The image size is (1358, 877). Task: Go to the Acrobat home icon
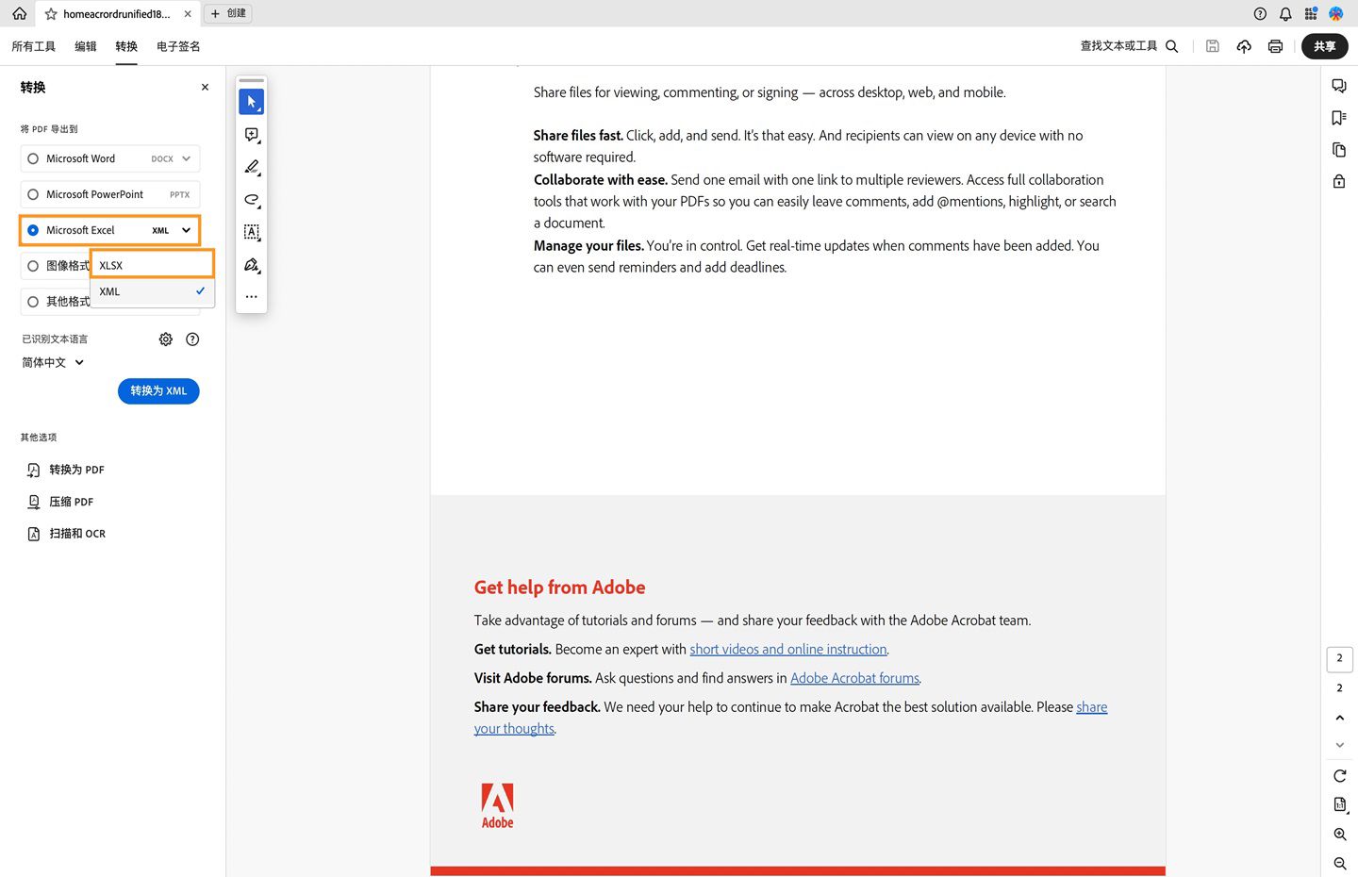pyautogui.click(x=19, y=13)
